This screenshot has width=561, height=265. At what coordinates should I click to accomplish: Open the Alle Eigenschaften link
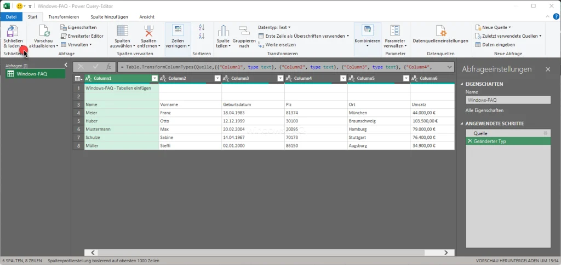[x=484, y=110]
